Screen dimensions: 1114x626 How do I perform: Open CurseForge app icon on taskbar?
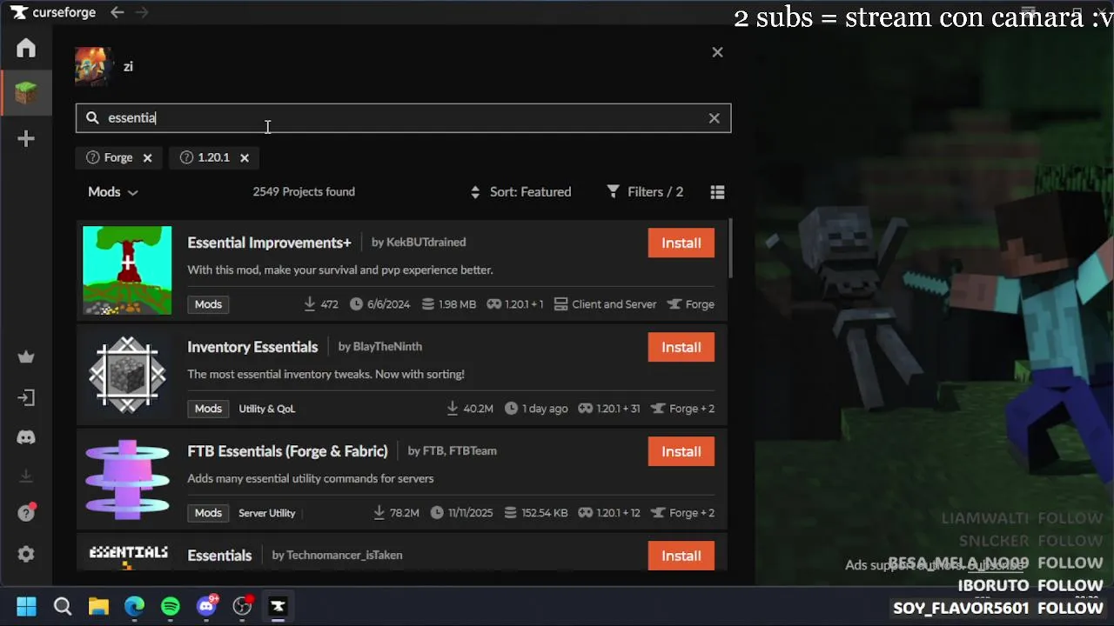pos(278,606)
